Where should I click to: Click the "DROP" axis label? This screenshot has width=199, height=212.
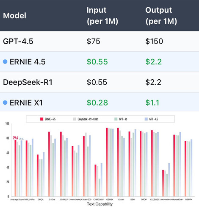(x=144, y=200)
